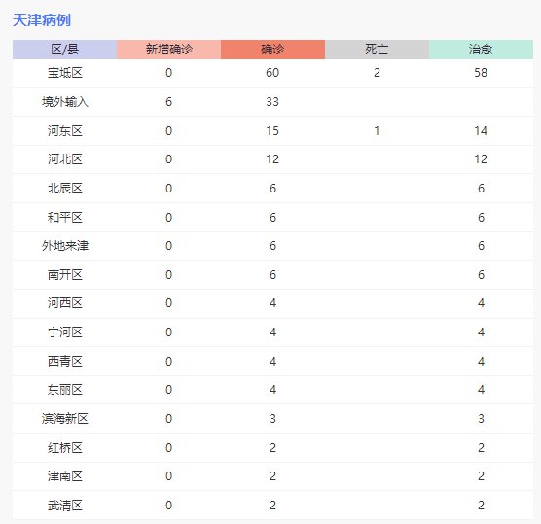Click the 西青区 row name
541x524 pixels.
65,362
